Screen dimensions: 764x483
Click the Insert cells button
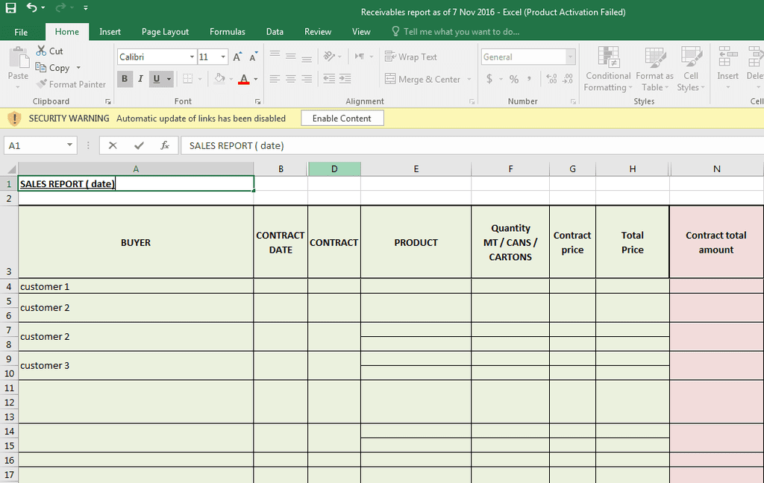tap(727, 69)
